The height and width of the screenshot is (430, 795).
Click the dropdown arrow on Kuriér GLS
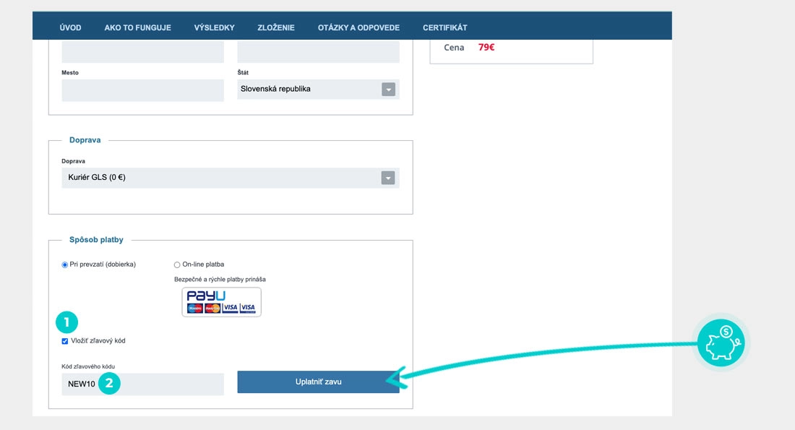pyautogui.click(x=388, y=178)
